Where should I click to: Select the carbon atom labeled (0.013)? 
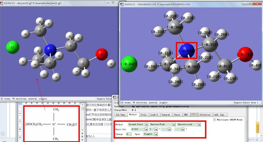[225, 66]
